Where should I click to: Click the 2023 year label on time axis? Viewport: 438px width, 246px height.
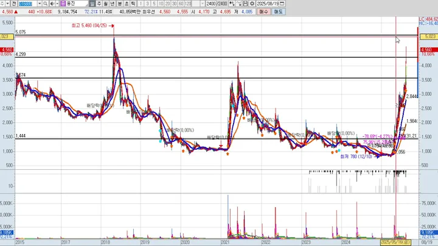pos(306,242)
